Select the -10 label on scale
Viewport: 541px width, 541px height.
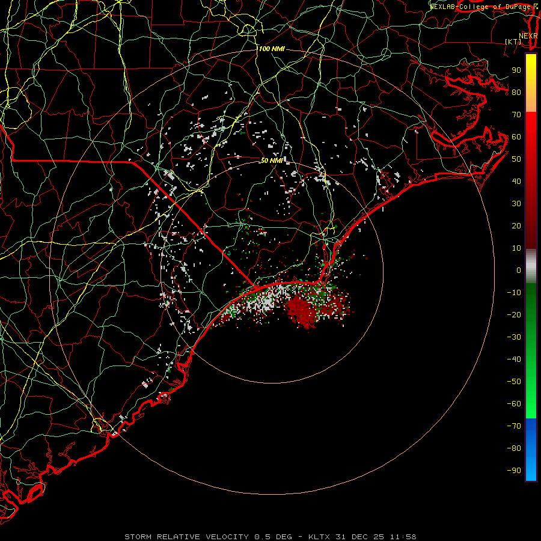pos(514,293)
